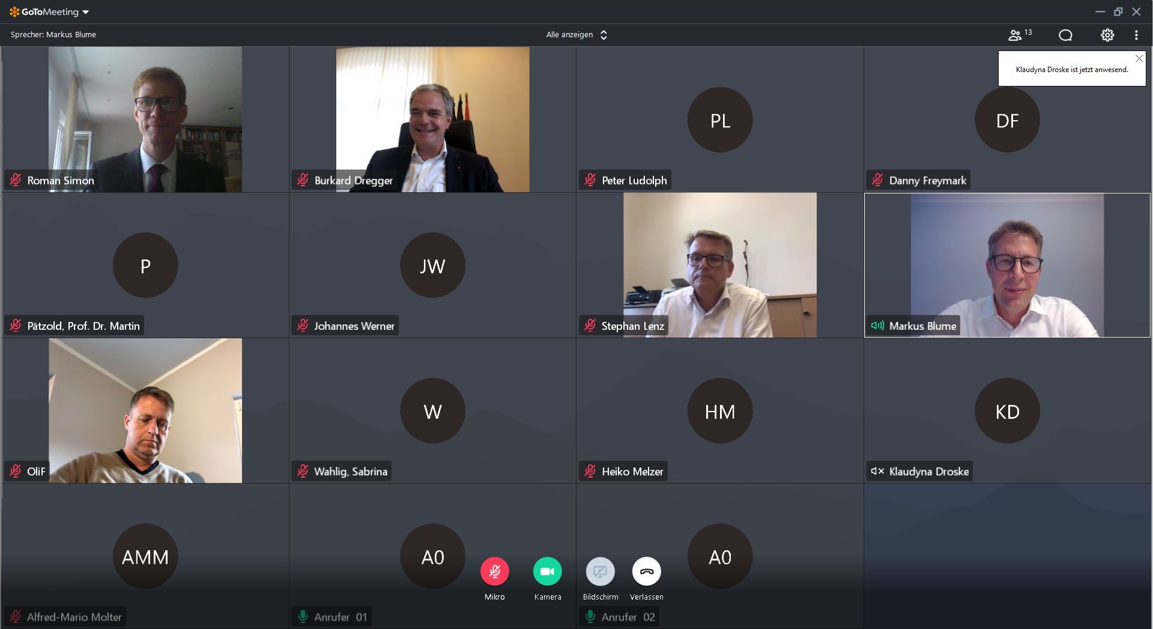Click the name label 'Danny Freymark'
The image size is (1153, 629).
[x=928, y=180]
